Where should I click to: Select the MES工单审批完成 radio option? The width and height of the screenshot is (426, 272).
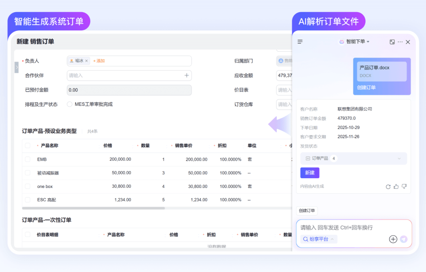70,104
